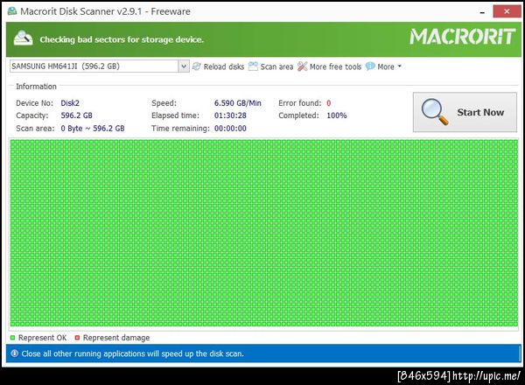The height and width of the screenshot is (385, 525).
Task: Click the status tip about closing applications
Action: pos(133,353)
